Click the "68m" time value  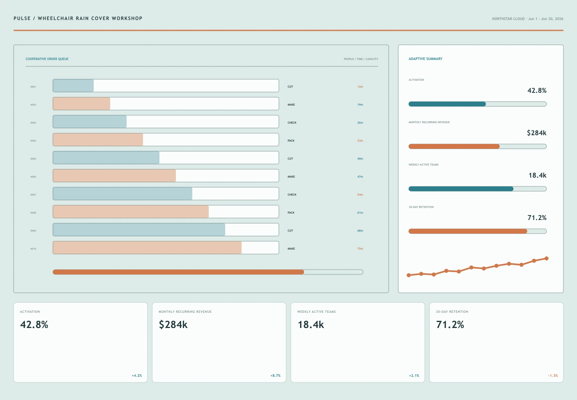click(x=360, y=231)
